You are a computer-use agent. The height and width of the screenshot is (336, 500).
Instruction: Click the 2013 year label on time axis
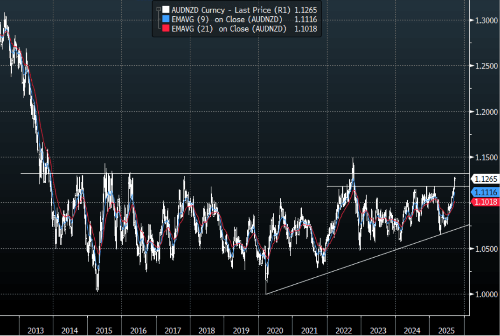[35, 330]
